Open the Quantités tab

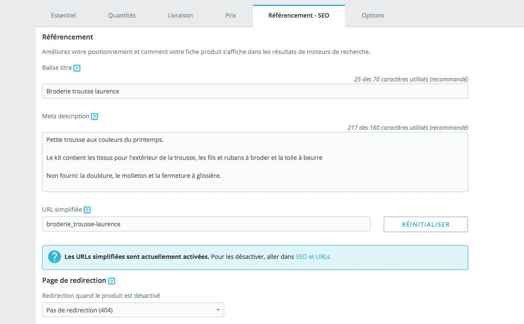[x=122, y=15]
